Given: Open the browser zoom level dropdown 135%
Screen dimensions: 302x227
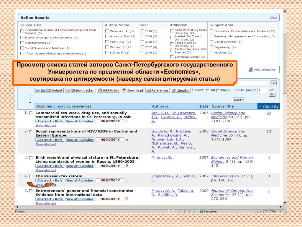Looking at the screenshot, I should [x=280, y=211].
